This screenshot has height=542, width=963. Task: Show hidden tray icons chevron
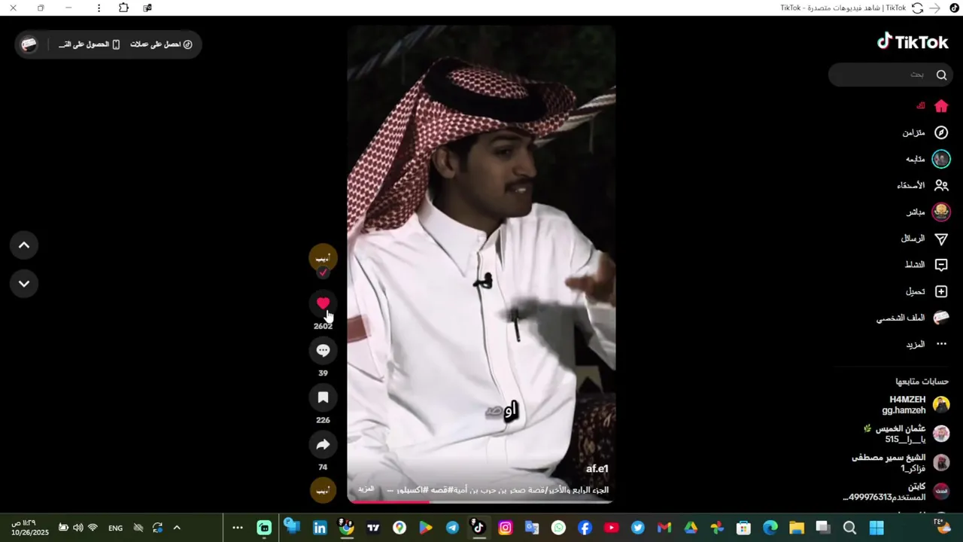[177, 528]
